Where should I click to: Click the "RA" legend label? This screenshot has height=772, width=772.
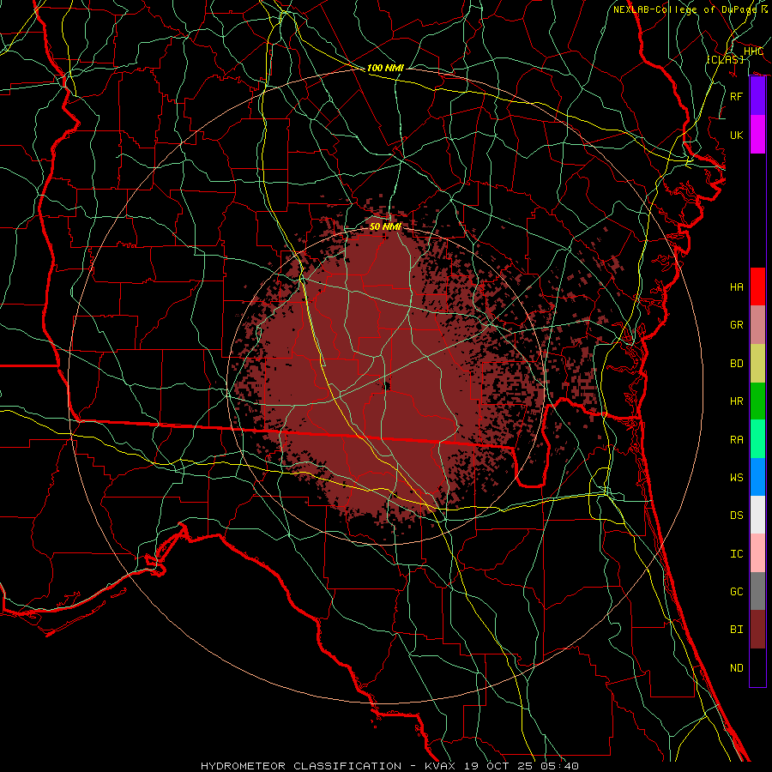click(x=737, y=440)
